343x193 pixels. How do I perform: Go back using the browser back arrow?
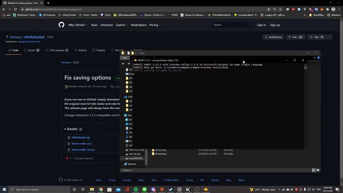[4, 10]
